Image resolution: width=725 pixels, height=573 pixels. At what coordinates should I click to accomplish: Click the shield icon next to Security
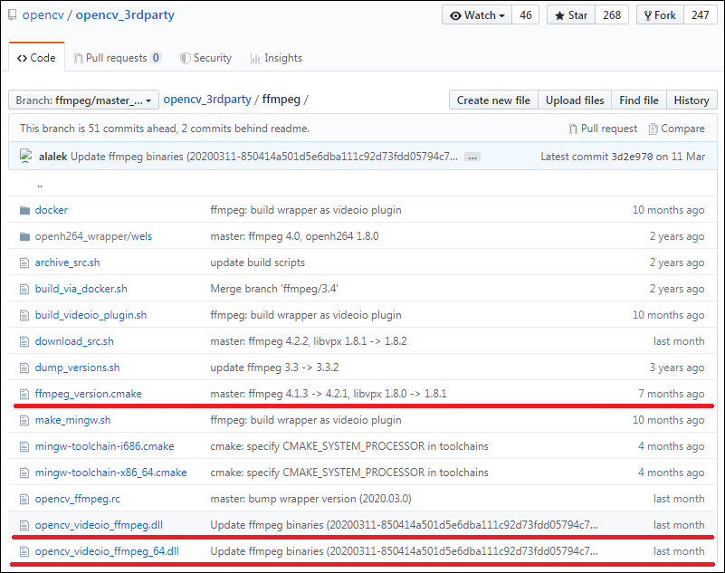(184, 57)
